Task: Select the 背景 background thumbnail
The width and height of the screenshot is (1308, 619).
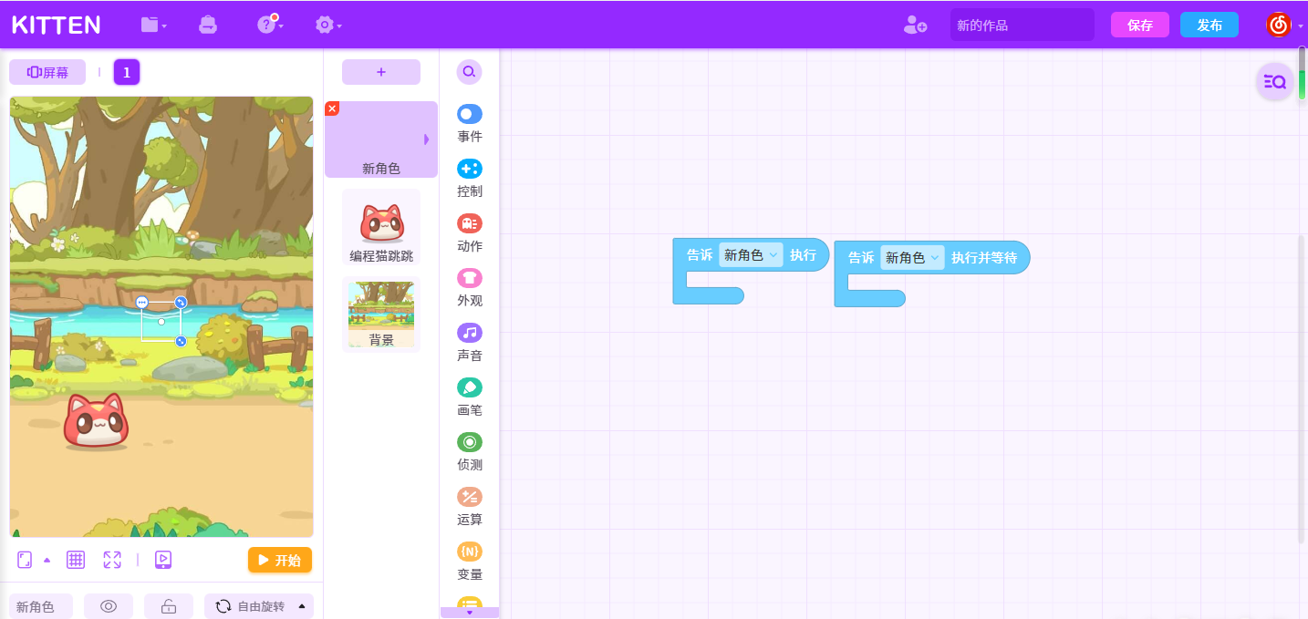Action: (381, 315)
